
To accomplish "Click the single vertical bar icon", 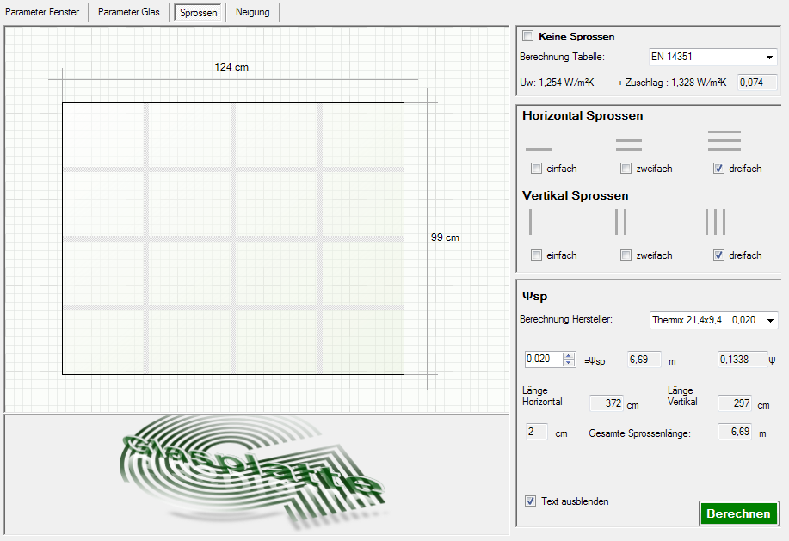I will coord(531,221).
